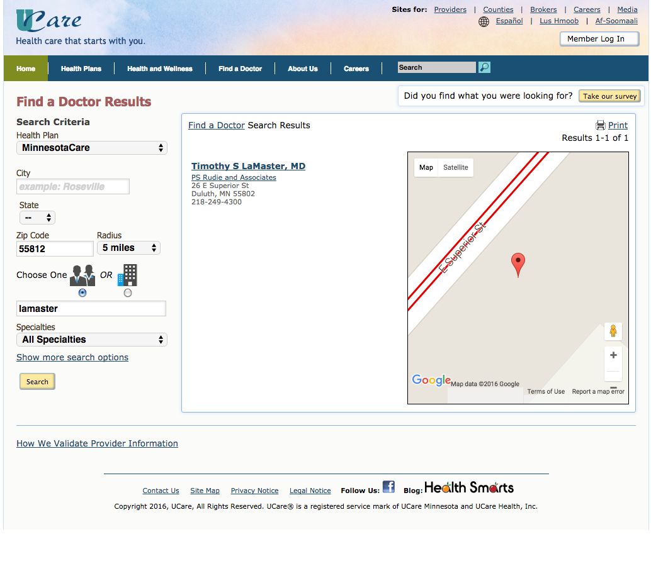Switch map to Map view
651x566 pixels.
point(426,167)
